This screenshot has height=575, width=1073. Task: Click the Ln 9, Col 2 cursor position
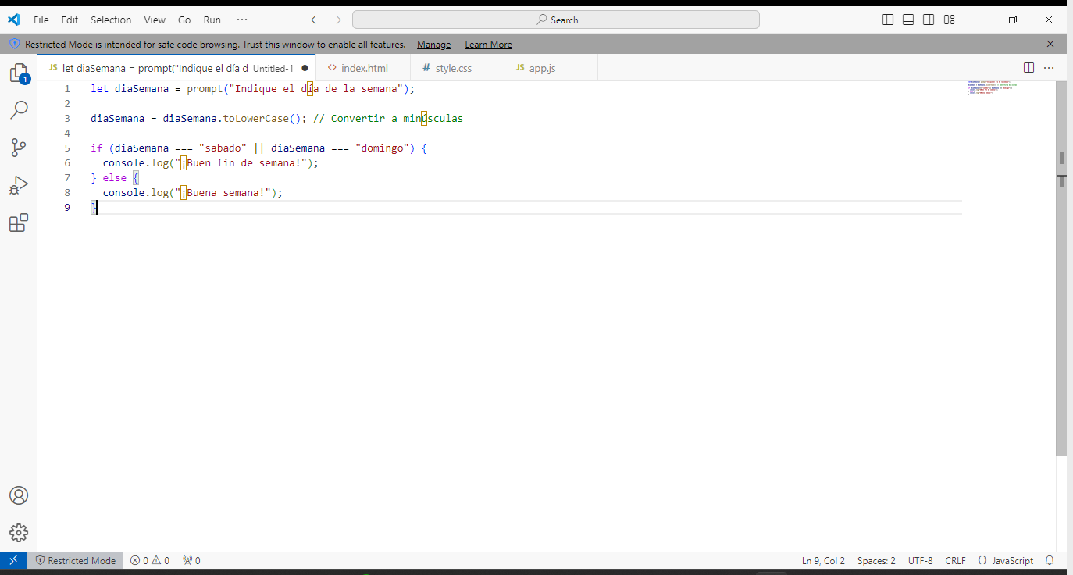[823, 560]
